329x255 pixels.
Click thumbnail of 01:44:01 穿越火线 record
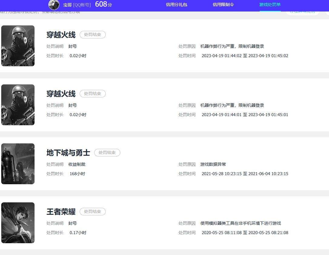(x=18, y=105)
